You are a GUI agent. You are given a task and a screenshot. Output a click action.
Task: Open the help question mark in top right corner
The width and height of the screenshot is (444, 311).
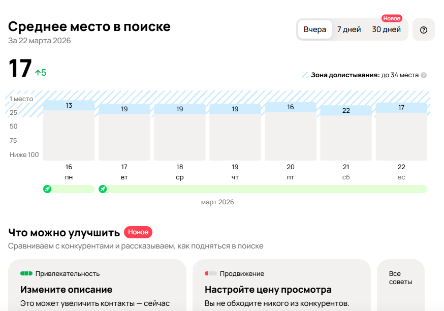pos(424,29)
